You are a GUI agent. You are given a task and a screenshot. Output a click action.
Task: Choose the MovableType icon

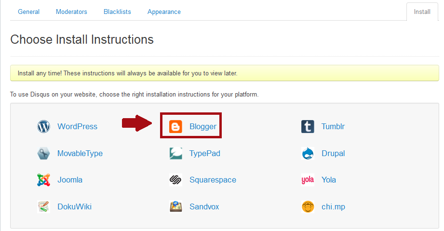pyautogui.click(x=43, y=153)
